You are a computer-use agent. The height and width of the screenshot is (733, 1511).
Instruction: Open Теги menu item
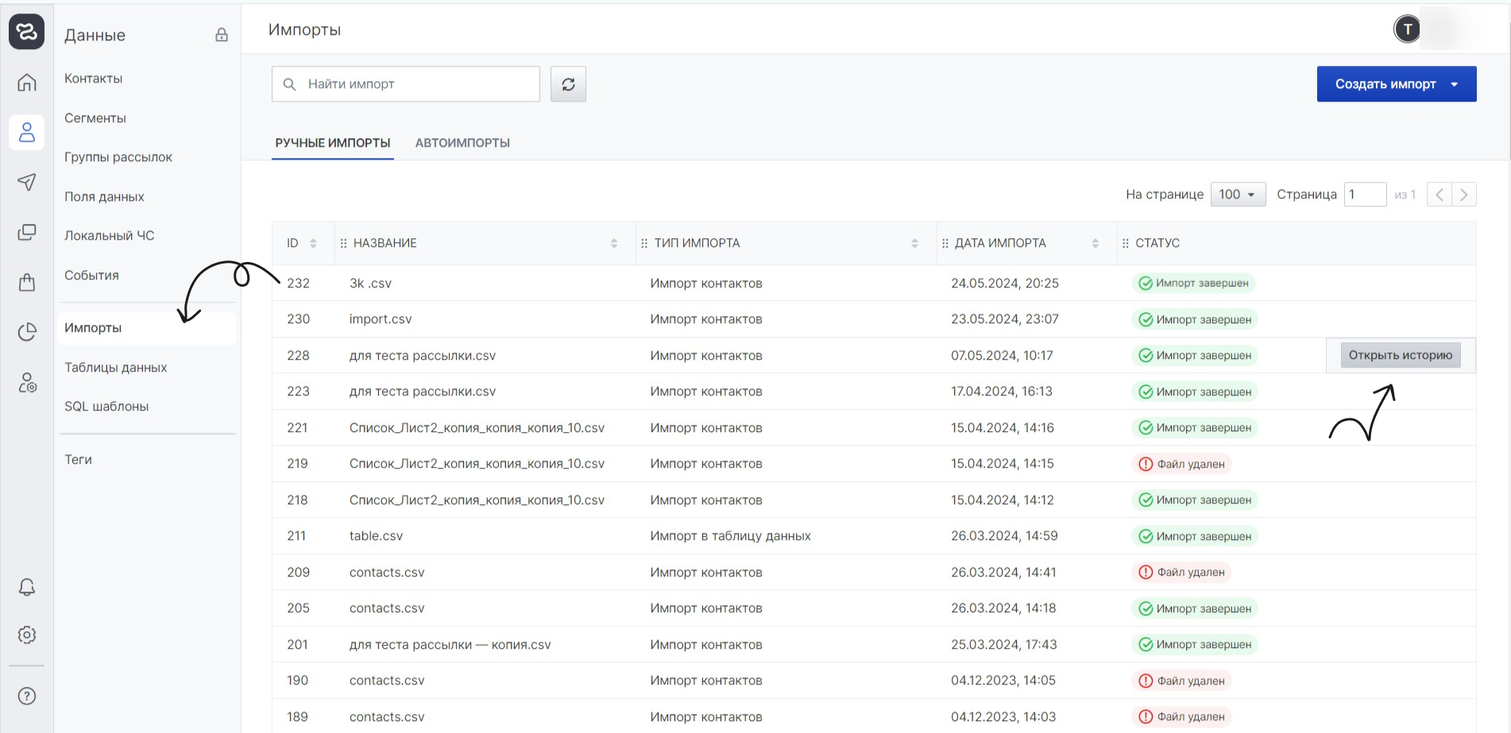78,460
